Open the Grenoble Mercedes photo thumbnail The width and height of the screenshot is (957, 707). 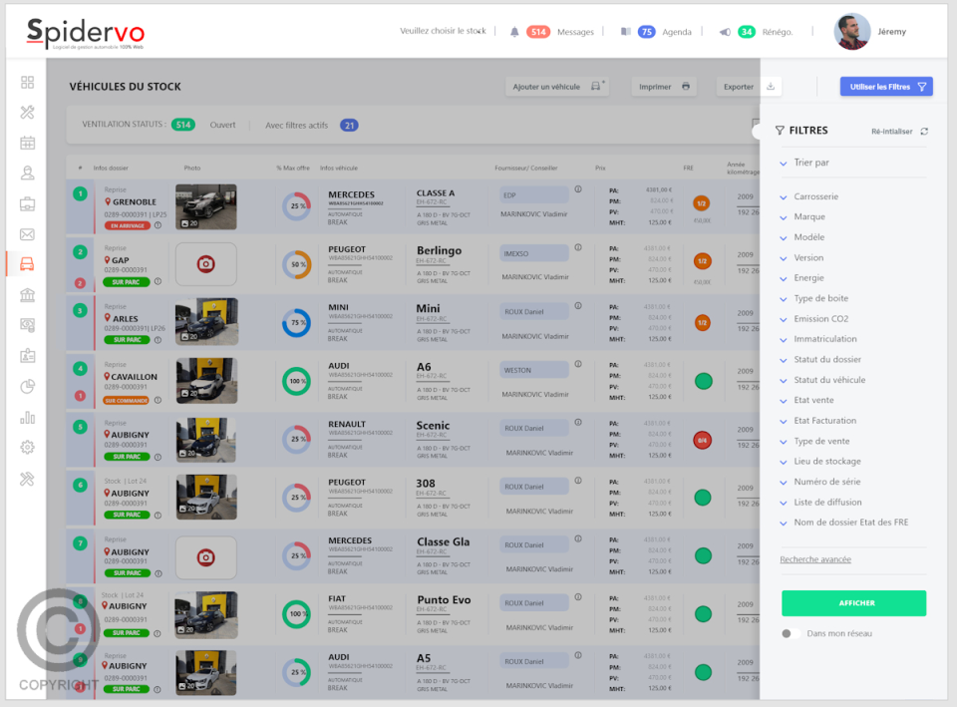click(x=206, y=206)
